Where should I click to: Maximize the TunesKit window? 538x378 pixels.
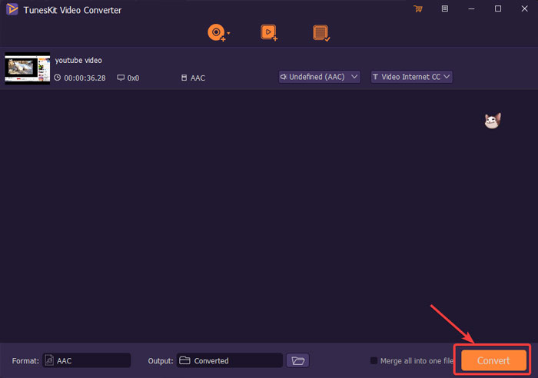(x=498, y=8)
